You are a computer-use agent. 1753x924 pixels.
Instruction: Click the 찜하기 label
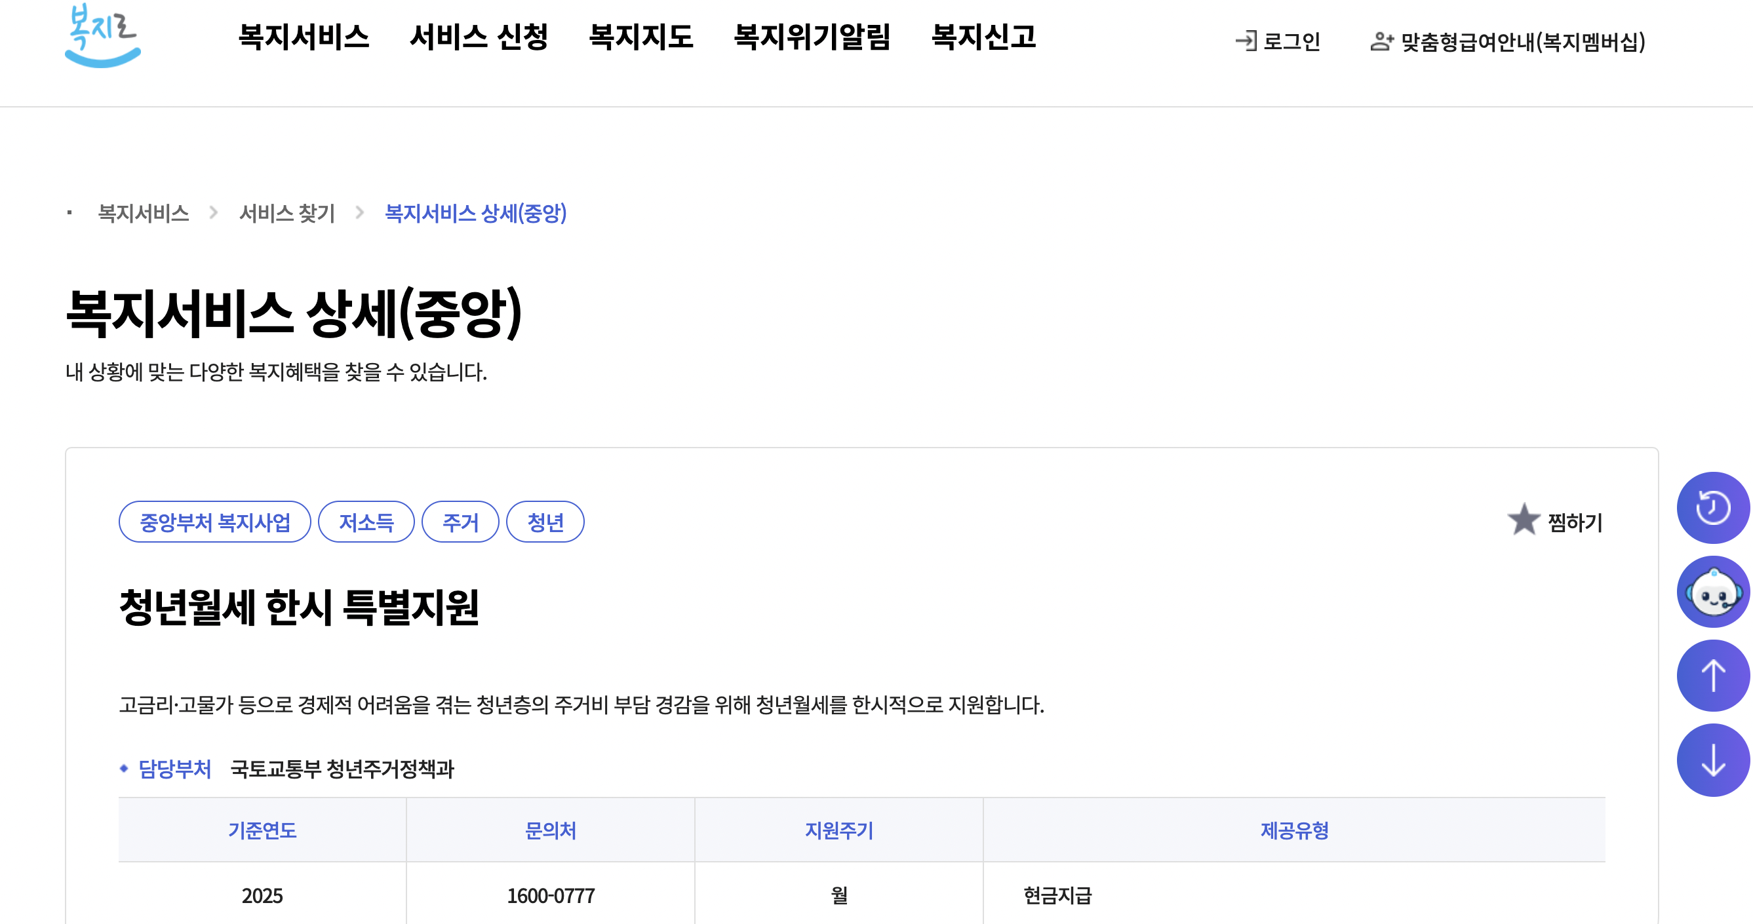point(1575,522)
